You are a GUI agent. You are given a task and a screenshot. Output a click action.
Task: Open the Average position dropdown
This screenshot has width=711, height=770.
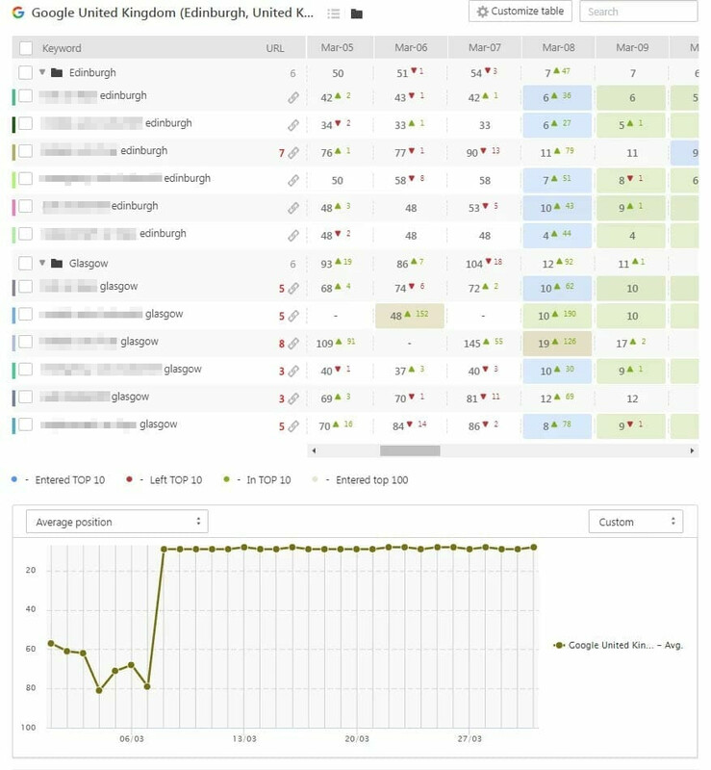coord(116,522)
